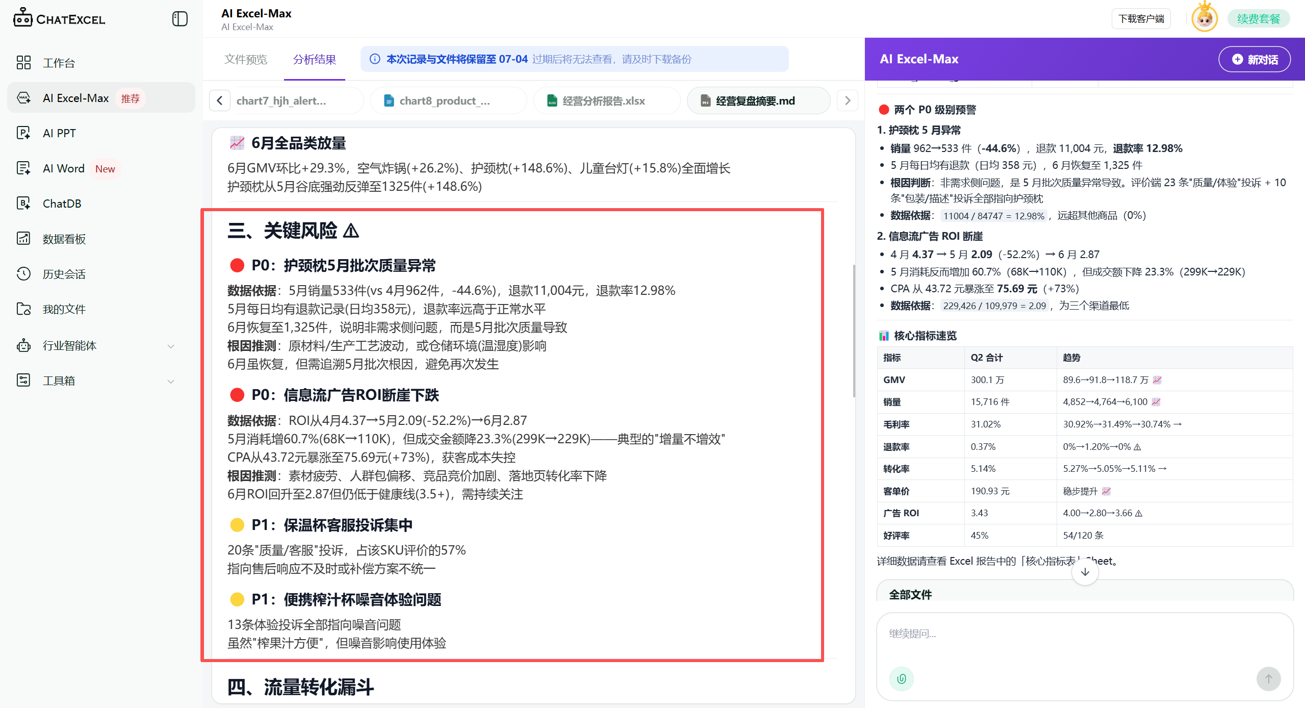This screenshot has width=1305, height=708.
Task: Expand the 行业智能体 chevron
Action: tap(171, 346)
